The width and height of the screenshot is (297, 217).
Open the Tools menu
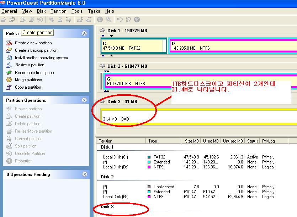pos(77,11)
